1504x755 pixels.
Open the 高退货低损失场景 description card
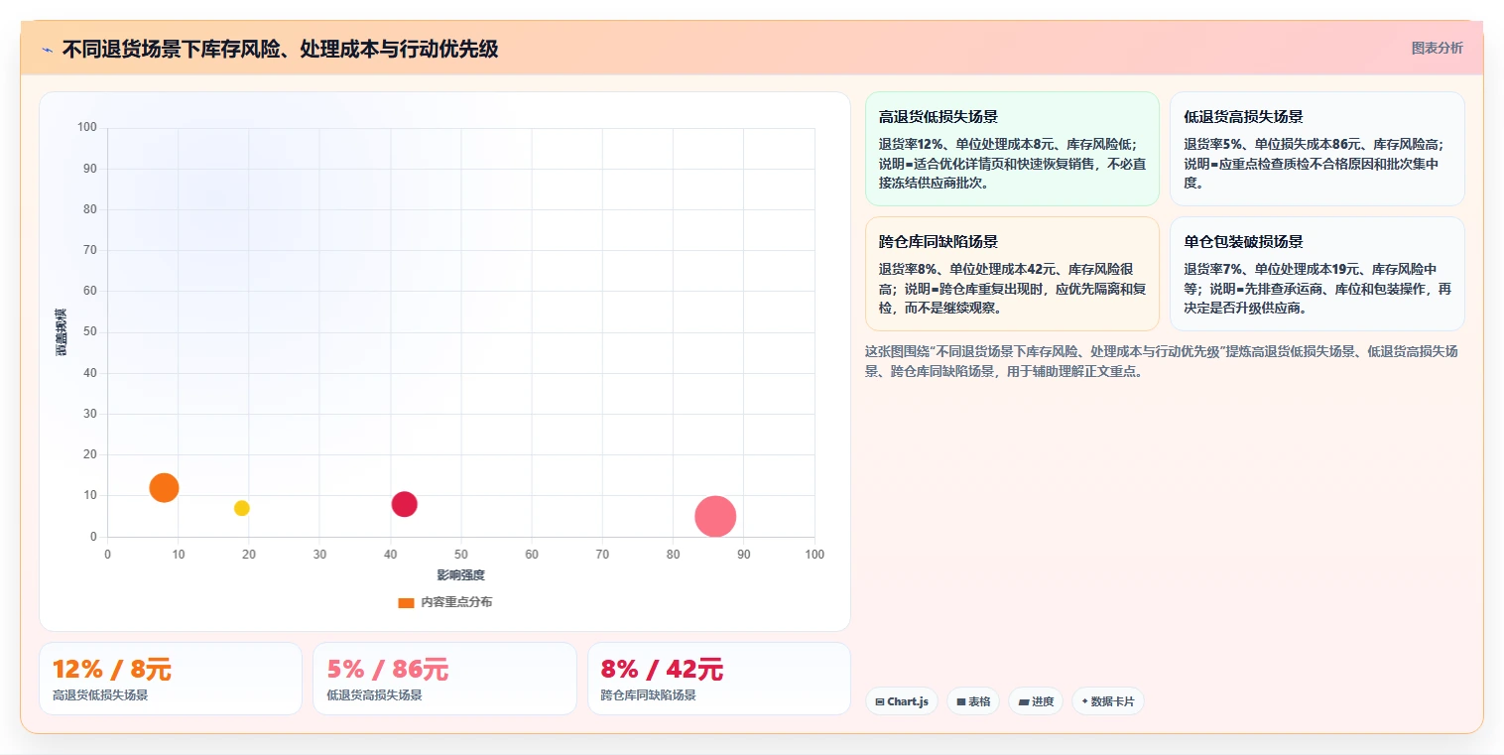click(x=1012, y=149)
